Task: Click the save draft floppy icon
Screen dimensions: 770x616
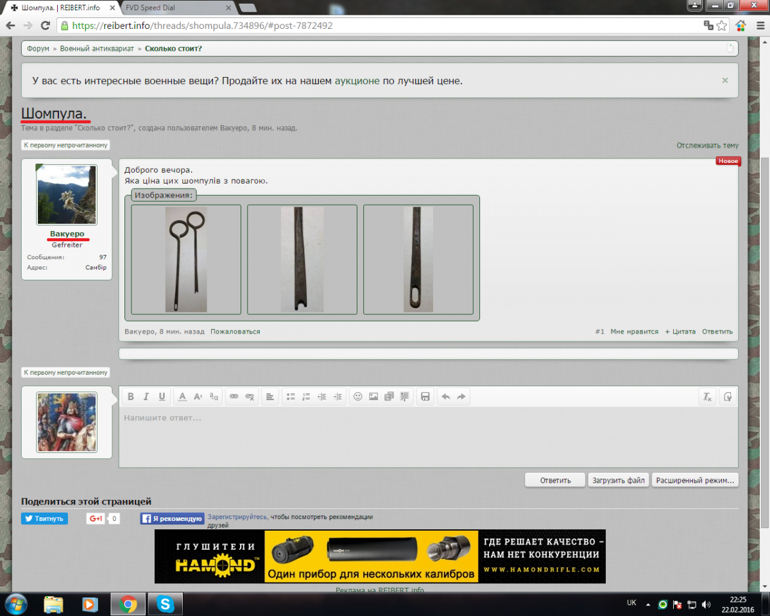Action: tap(425, 397)
